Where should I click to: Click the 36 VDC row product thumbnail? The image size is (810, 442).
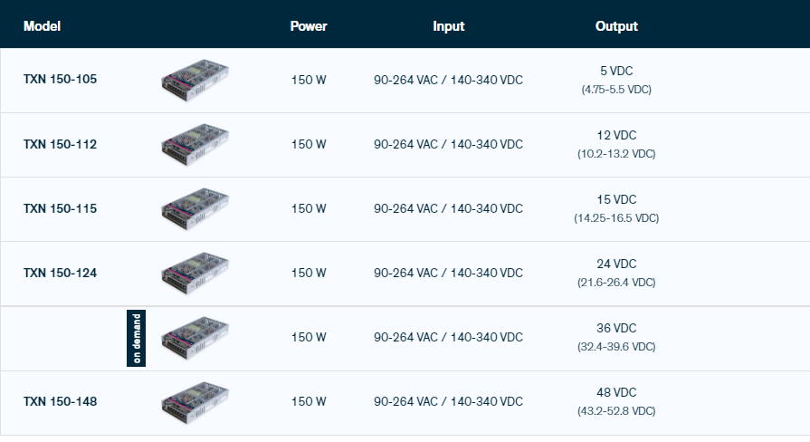[x=195, y=338]
